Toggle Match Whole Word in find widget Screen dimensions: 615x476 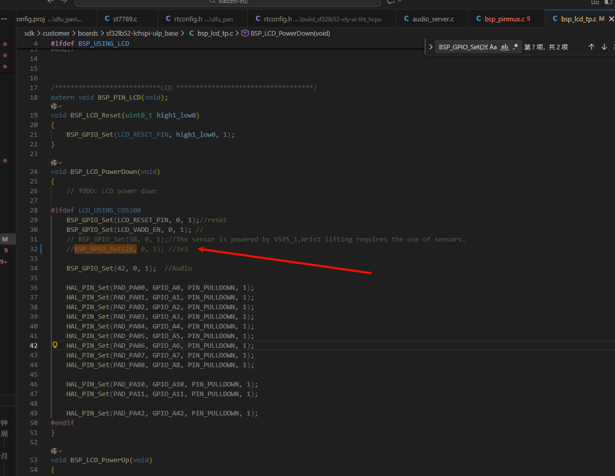504,47
